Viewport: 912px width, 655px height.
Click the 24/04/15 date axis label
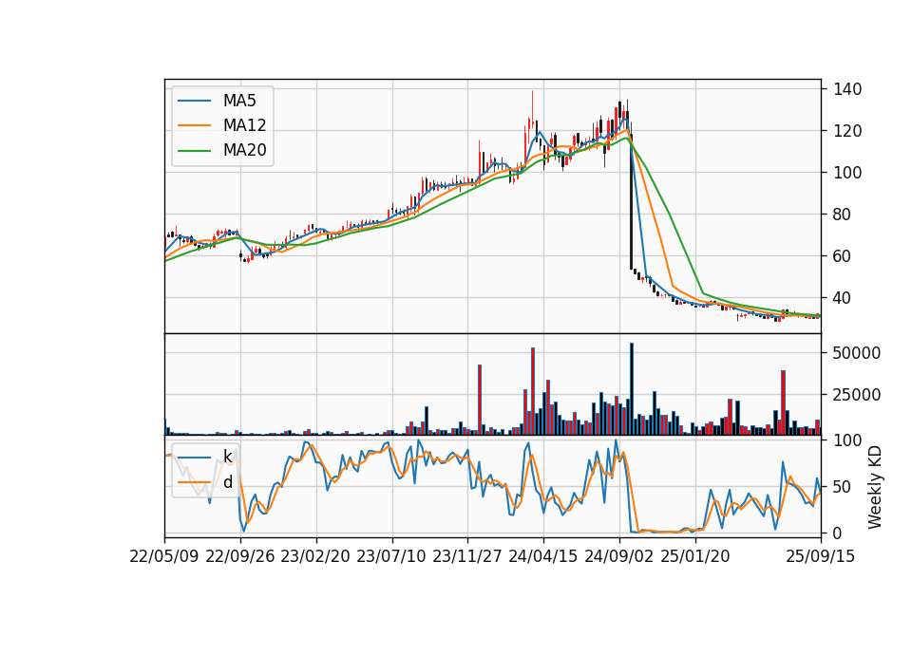[x=543, y=556]
